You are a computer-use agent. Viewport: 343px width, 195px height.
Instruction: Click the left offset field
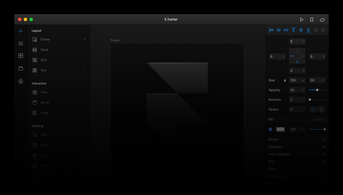pos(277,57)
